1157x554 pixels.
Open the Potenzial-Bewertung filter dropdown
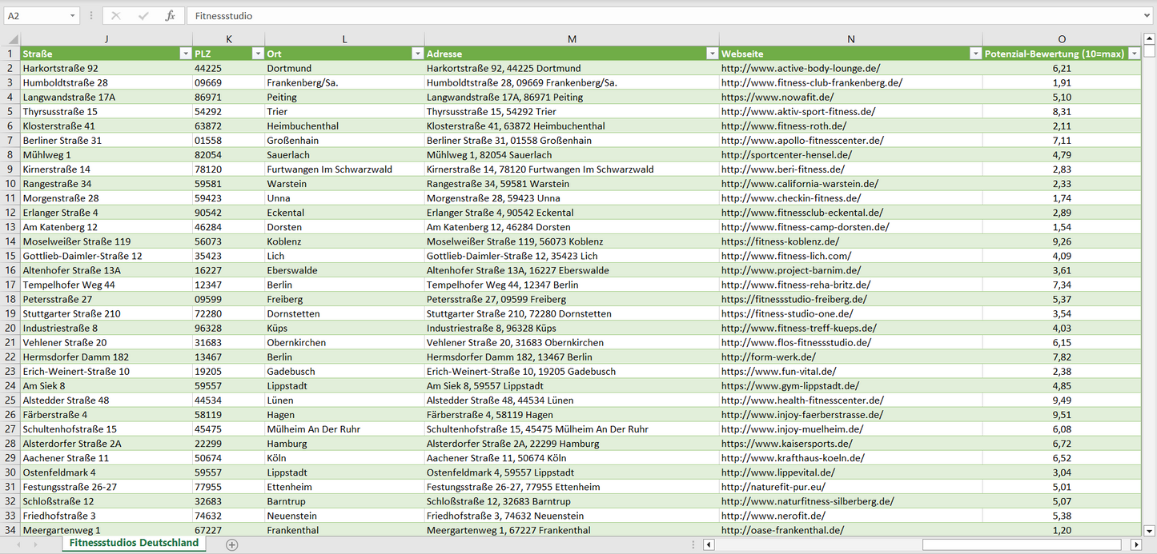click(x=1134, y=54)
